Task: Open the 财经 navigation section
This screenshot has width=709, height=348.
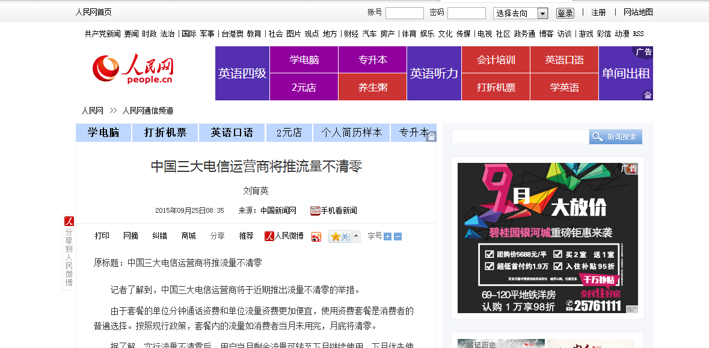Action: [351, 34]
